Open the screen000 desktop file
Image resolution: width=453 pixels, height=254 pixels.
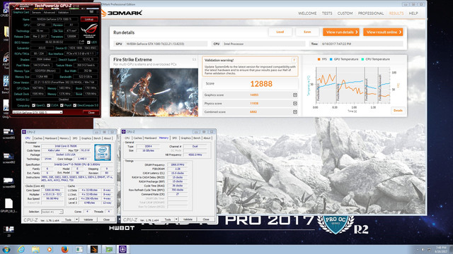[8, 183]
